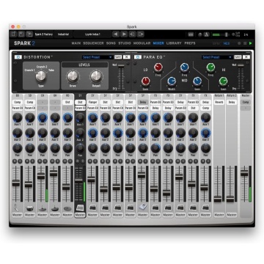The height and width of the screenshot is (264, 264).
Task: Click the red LO Freq knob
Action: point(158,67)
